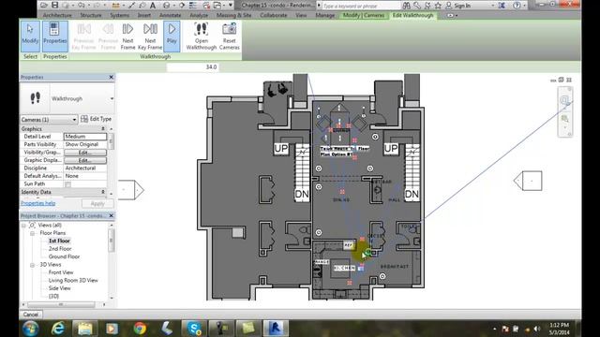Close the Project Browser panel
Screen dimensions: 600x337
coord(111,216)
